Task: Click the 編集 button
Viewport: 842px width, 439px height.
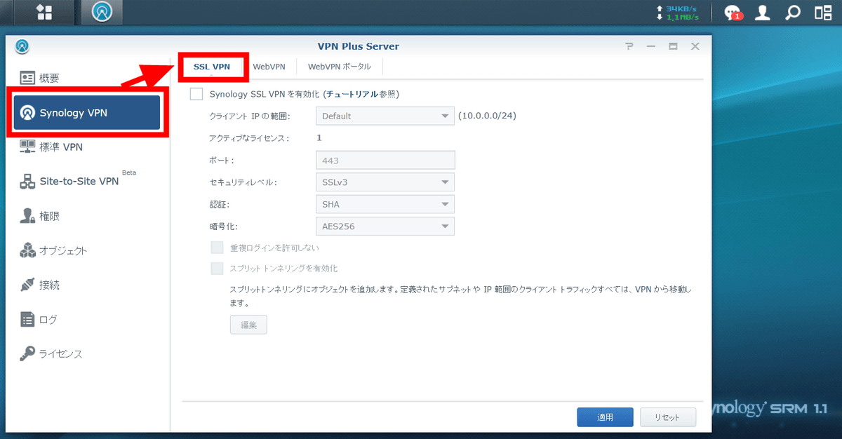Action: click(x=248, y=325)
